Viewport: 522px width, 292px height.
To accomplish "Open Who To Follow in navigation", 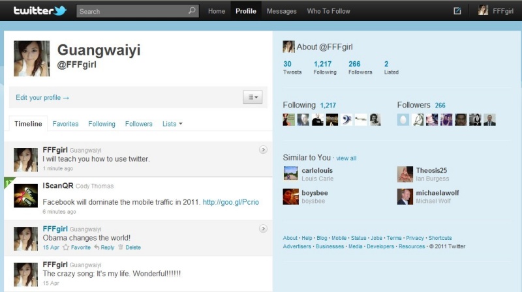I will pyautogui.click(x=328, y=11).
